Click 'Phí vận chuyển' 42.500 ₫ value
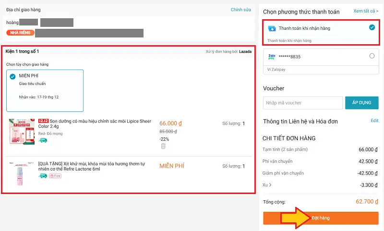 click(368, 161)
